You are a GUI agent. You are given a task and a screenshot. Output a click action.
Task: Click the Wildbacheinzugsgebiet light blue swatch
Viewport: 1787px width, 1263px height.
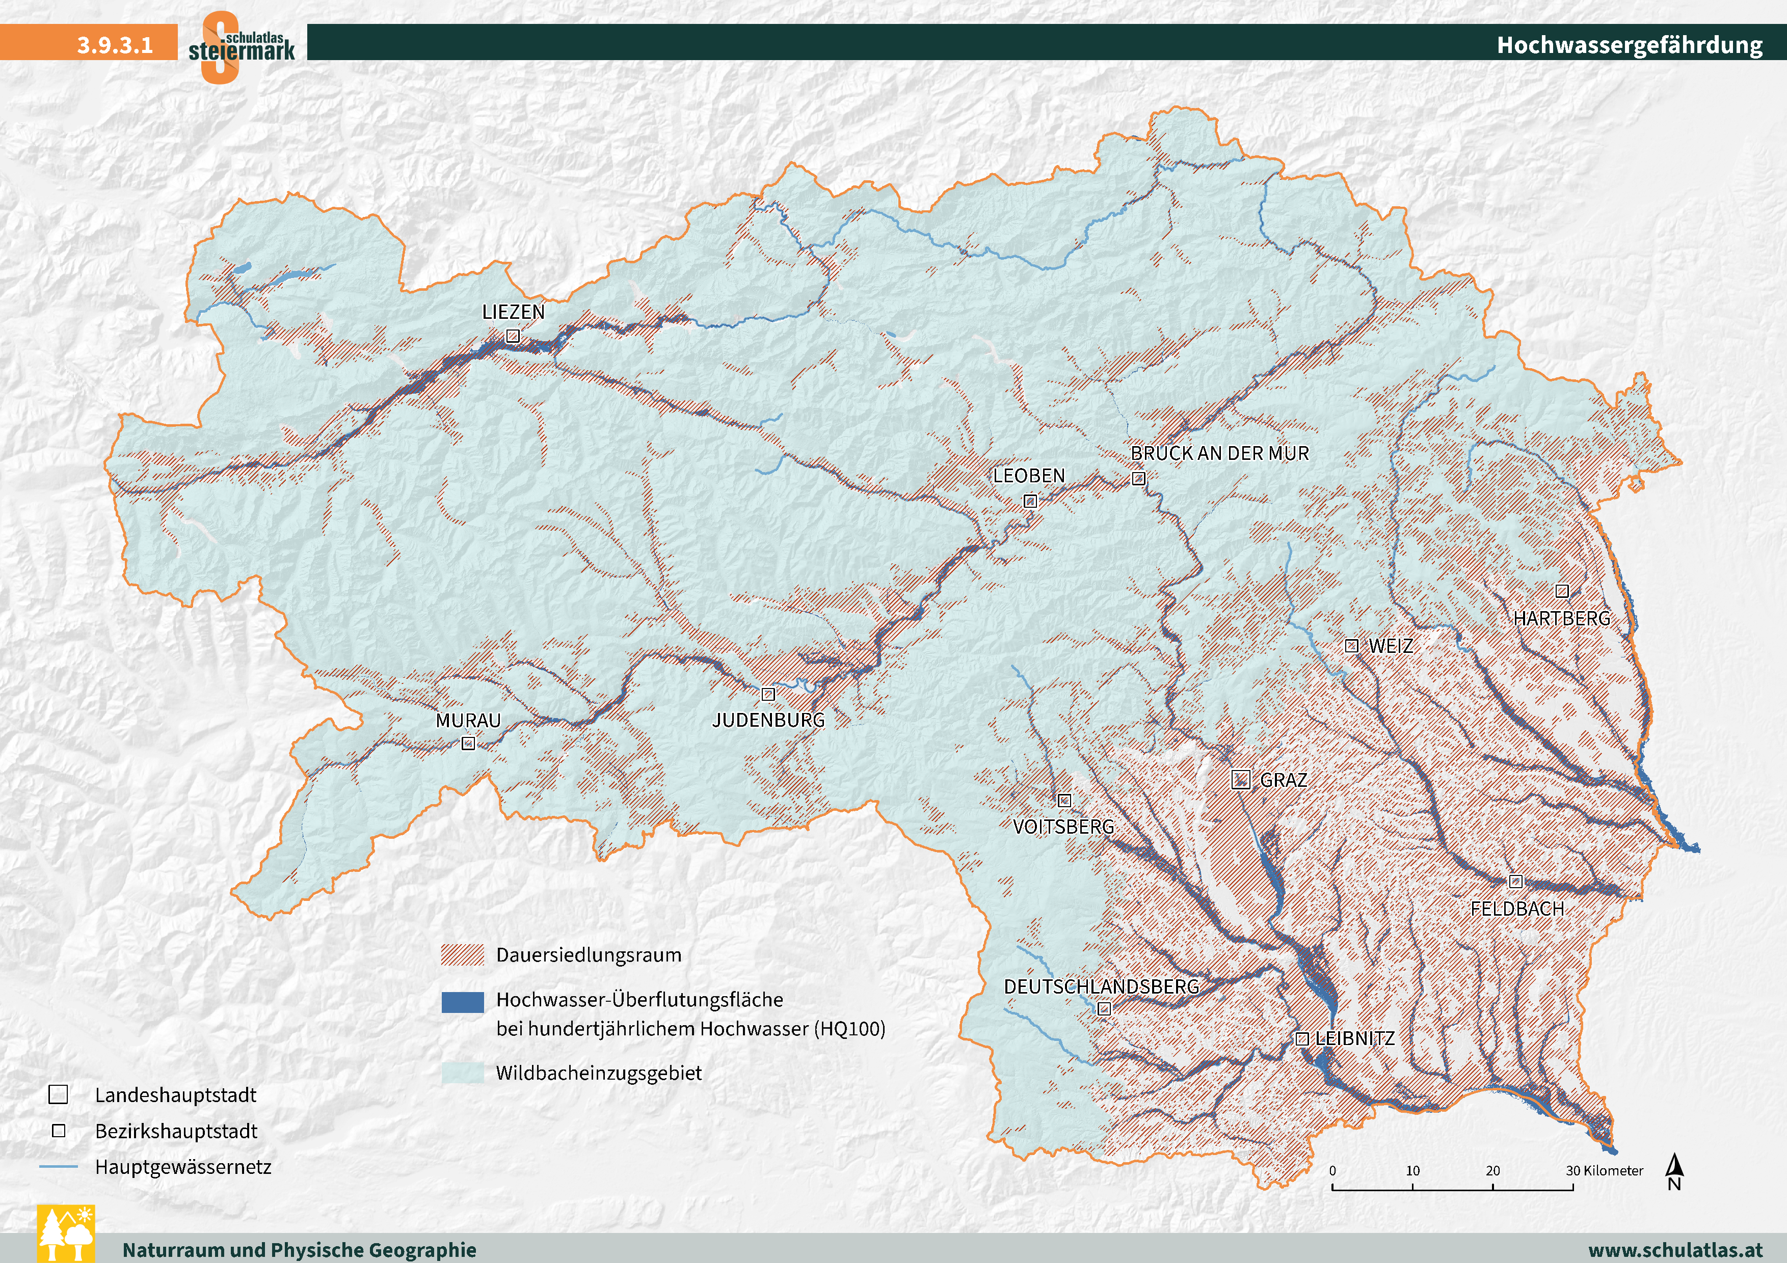pyautogui.click(x=462, y=1073)
